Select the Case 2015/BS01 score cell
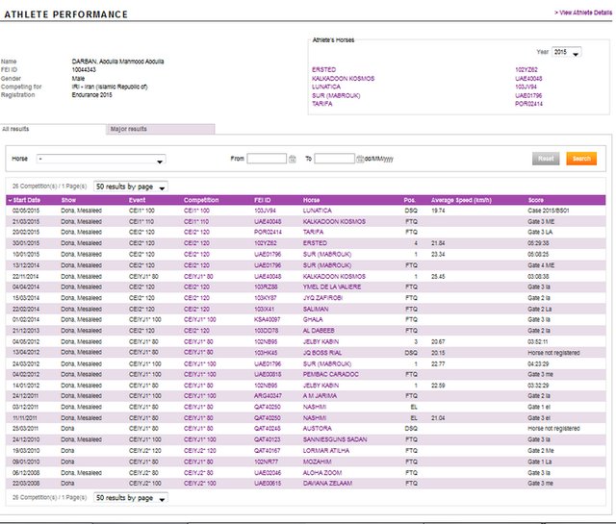616x524 pixels. [x=548, y=211]
